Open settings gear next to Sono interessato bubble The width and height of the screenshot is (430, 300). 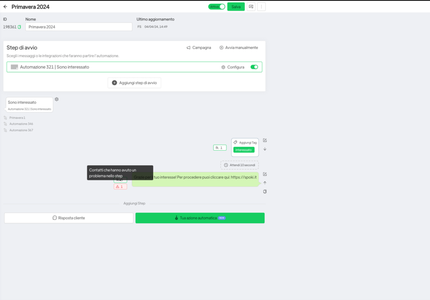point(57,99)
